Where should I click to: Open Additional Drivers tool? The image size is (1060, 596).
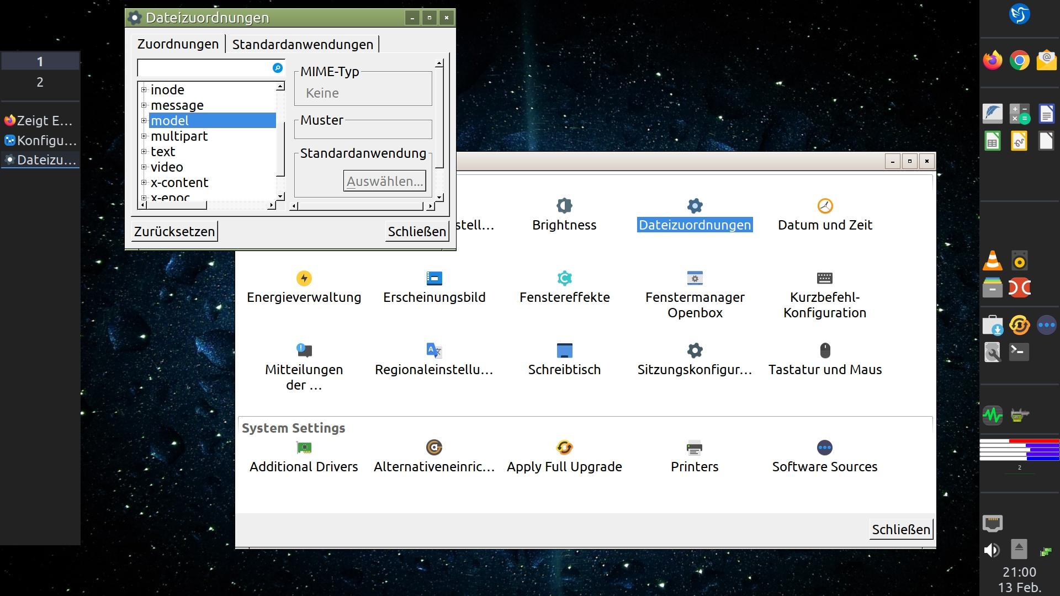[x=304, y=448]
